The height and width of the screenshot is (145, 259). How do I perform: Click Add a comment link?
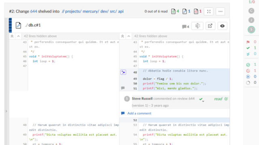pos(139,113)
